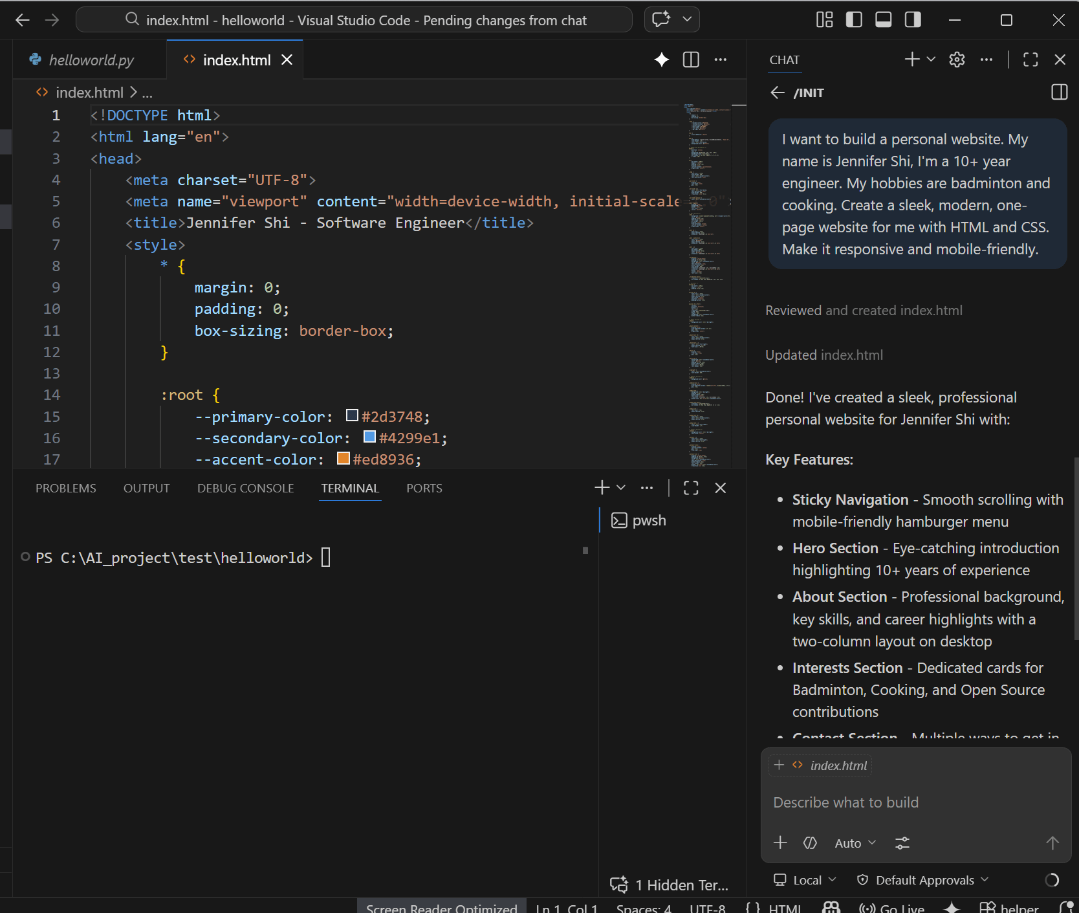Open editor More Actions menu
The width and height of the screenshot is (1079, 913).
click(720, 60)
